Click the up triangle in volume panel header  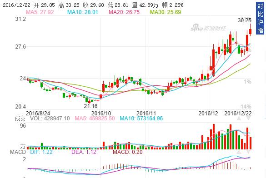tap(239, 118)
